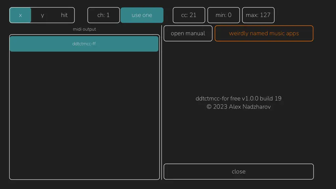Open the manual
The image size is (336, 189).
pos(188,33)
